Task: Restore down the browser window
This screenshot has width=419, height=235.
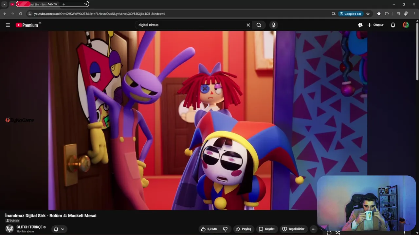Action: (404, 4)
